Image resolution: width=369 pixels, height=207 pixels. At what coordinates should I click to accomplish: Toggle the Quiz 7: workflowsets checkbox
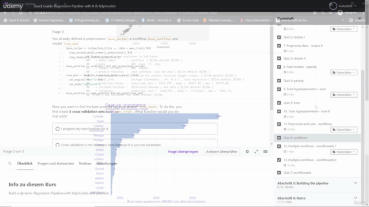pyautogui.click(x=279, y=172)
